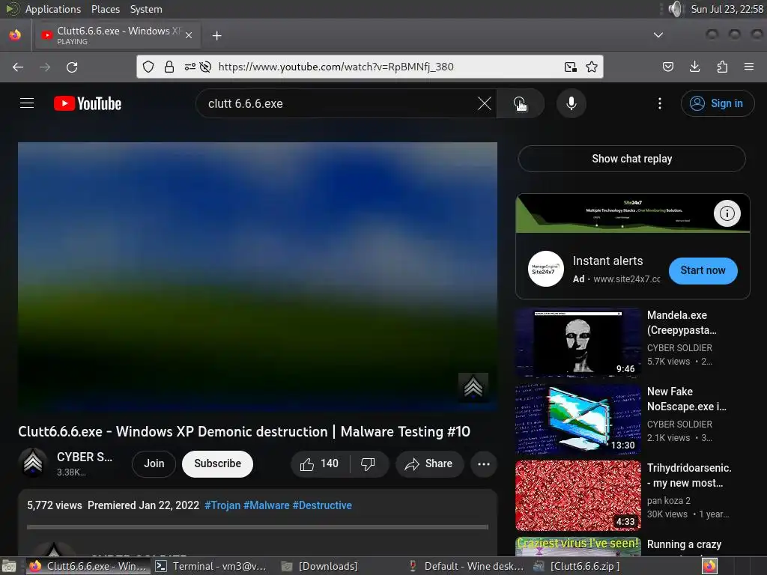767x575 pixels.
Task: Expand the list all tabs dropdown
Action: click(658, 35)
